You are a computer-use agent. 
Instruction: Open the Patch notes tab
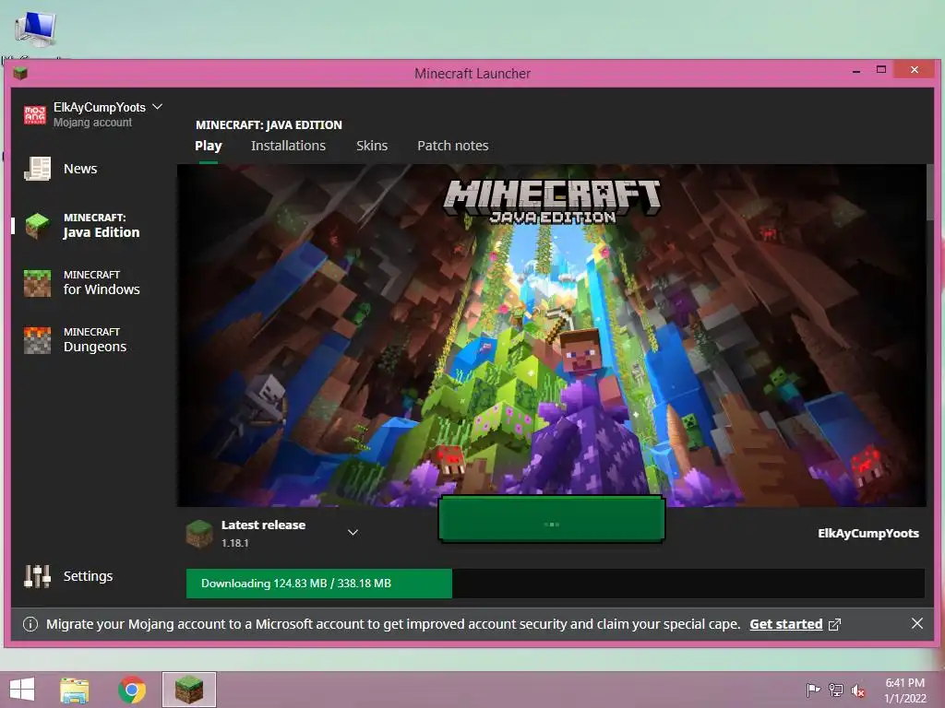(x=452, y=146)
